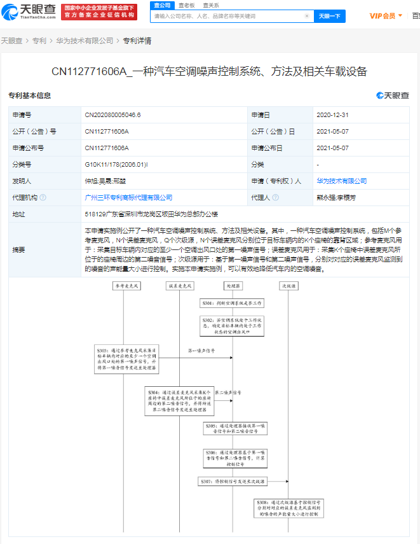Click the 天眼一下 search button
Screen dimensions: 420x544
coord(330,16)
